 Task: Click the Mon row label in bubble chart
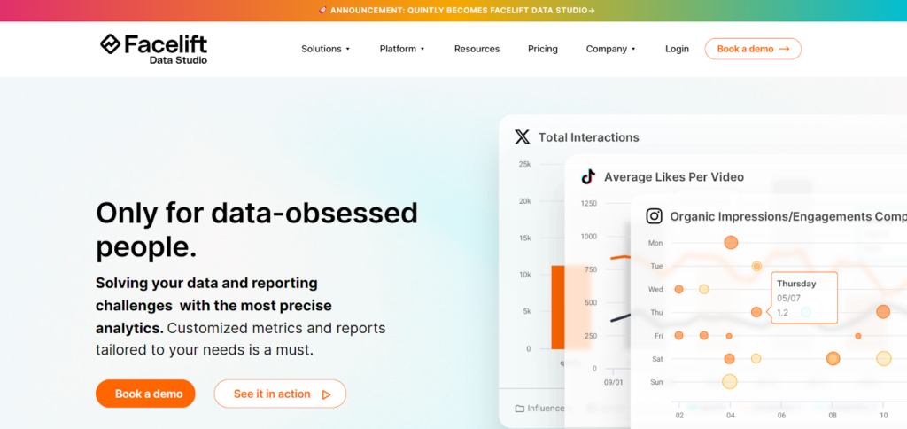[655, 243]
